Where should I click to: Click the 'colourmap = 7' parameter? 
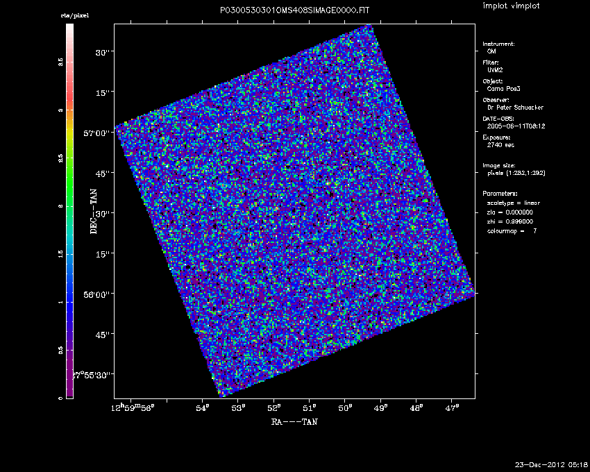click(512, 231)
